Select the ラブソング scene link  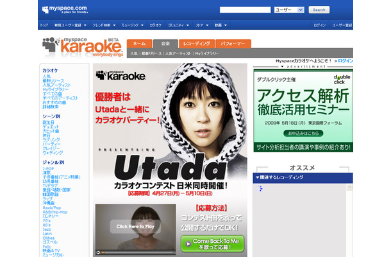pos(51,139)
